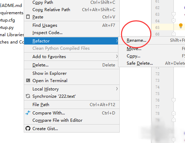Click the Paste clipboard icon
185x143 pixels.
pos(28,17)
